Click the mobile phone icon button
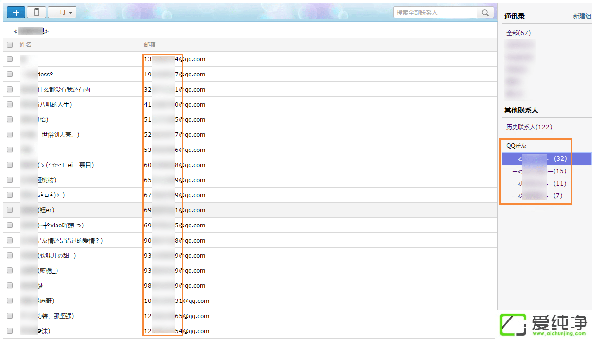Viewport: 592px width, 339px height. [x=37, y=12]
